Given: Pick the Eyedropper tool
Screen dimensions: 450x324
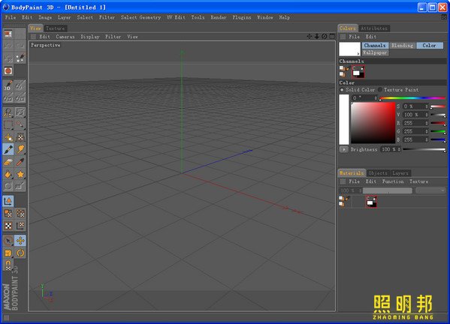Looking at the screenshot, I should pos(20,162).
